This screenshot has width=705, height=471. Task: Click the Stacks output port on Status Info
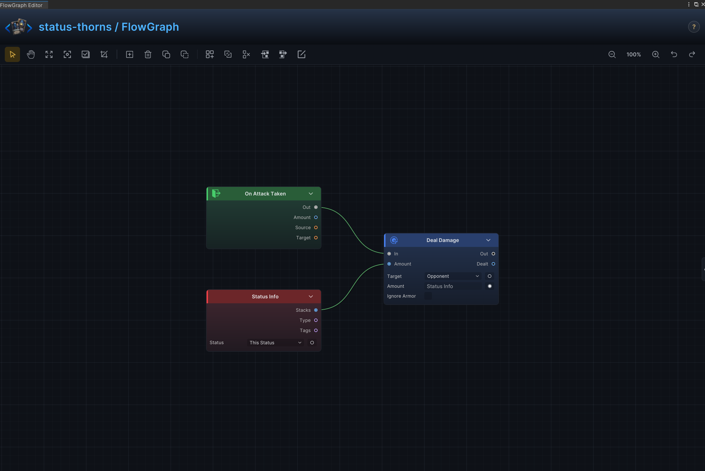pos(316,310)
